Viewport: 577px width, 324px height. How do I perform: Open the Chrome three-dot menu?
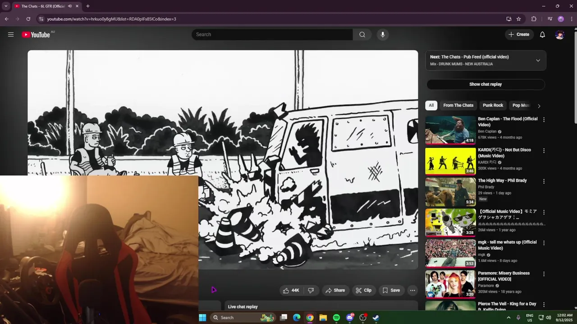tap(571, 19)
